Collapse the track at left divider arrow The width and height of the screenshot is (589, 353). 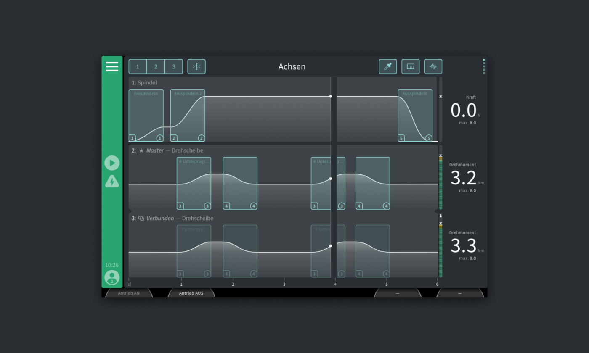click(x=130, y=211)
